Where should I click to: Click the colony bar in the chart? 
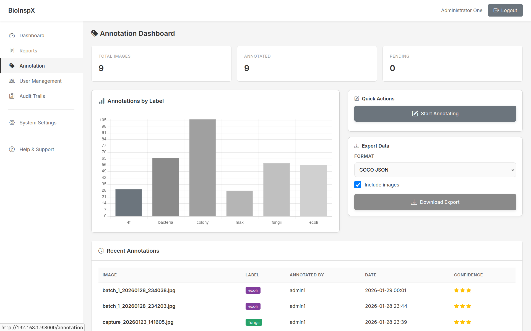point(202,168)
